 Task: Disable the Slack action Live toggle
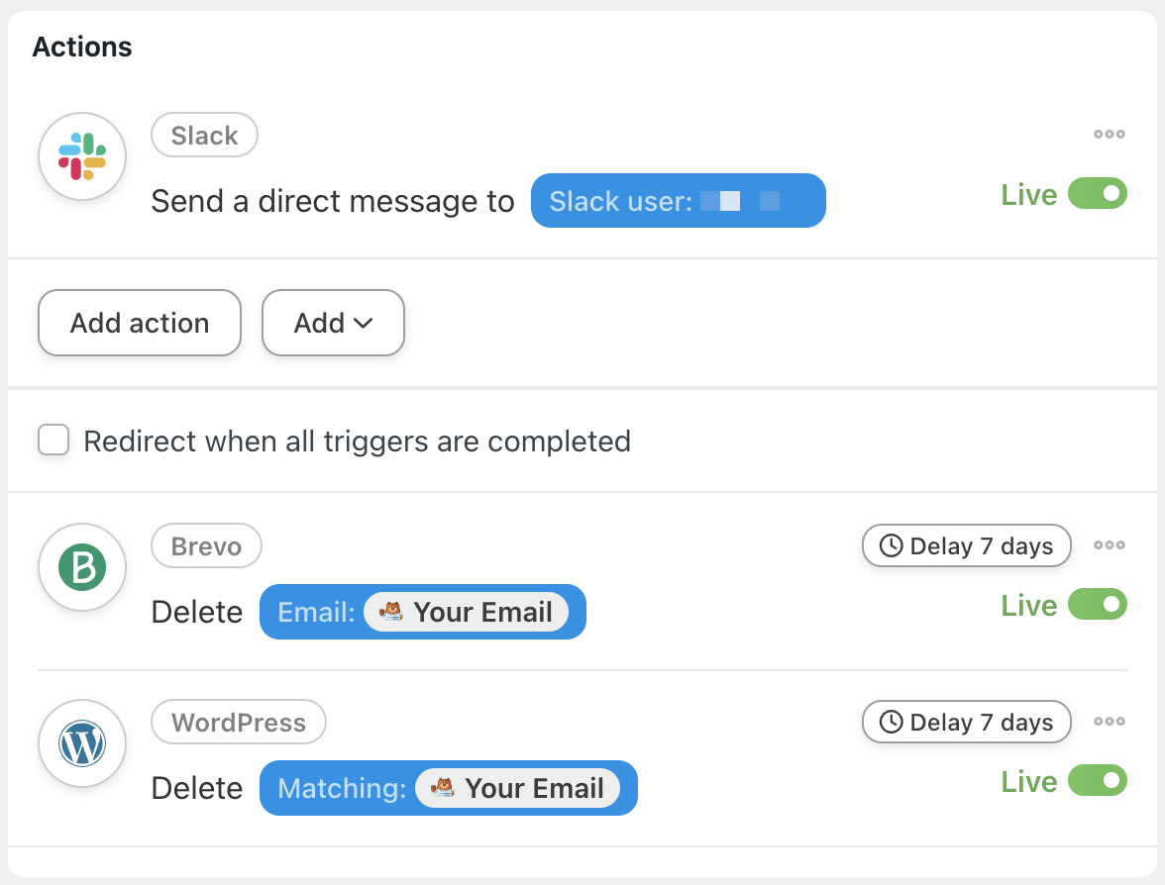click(1098, 193)
